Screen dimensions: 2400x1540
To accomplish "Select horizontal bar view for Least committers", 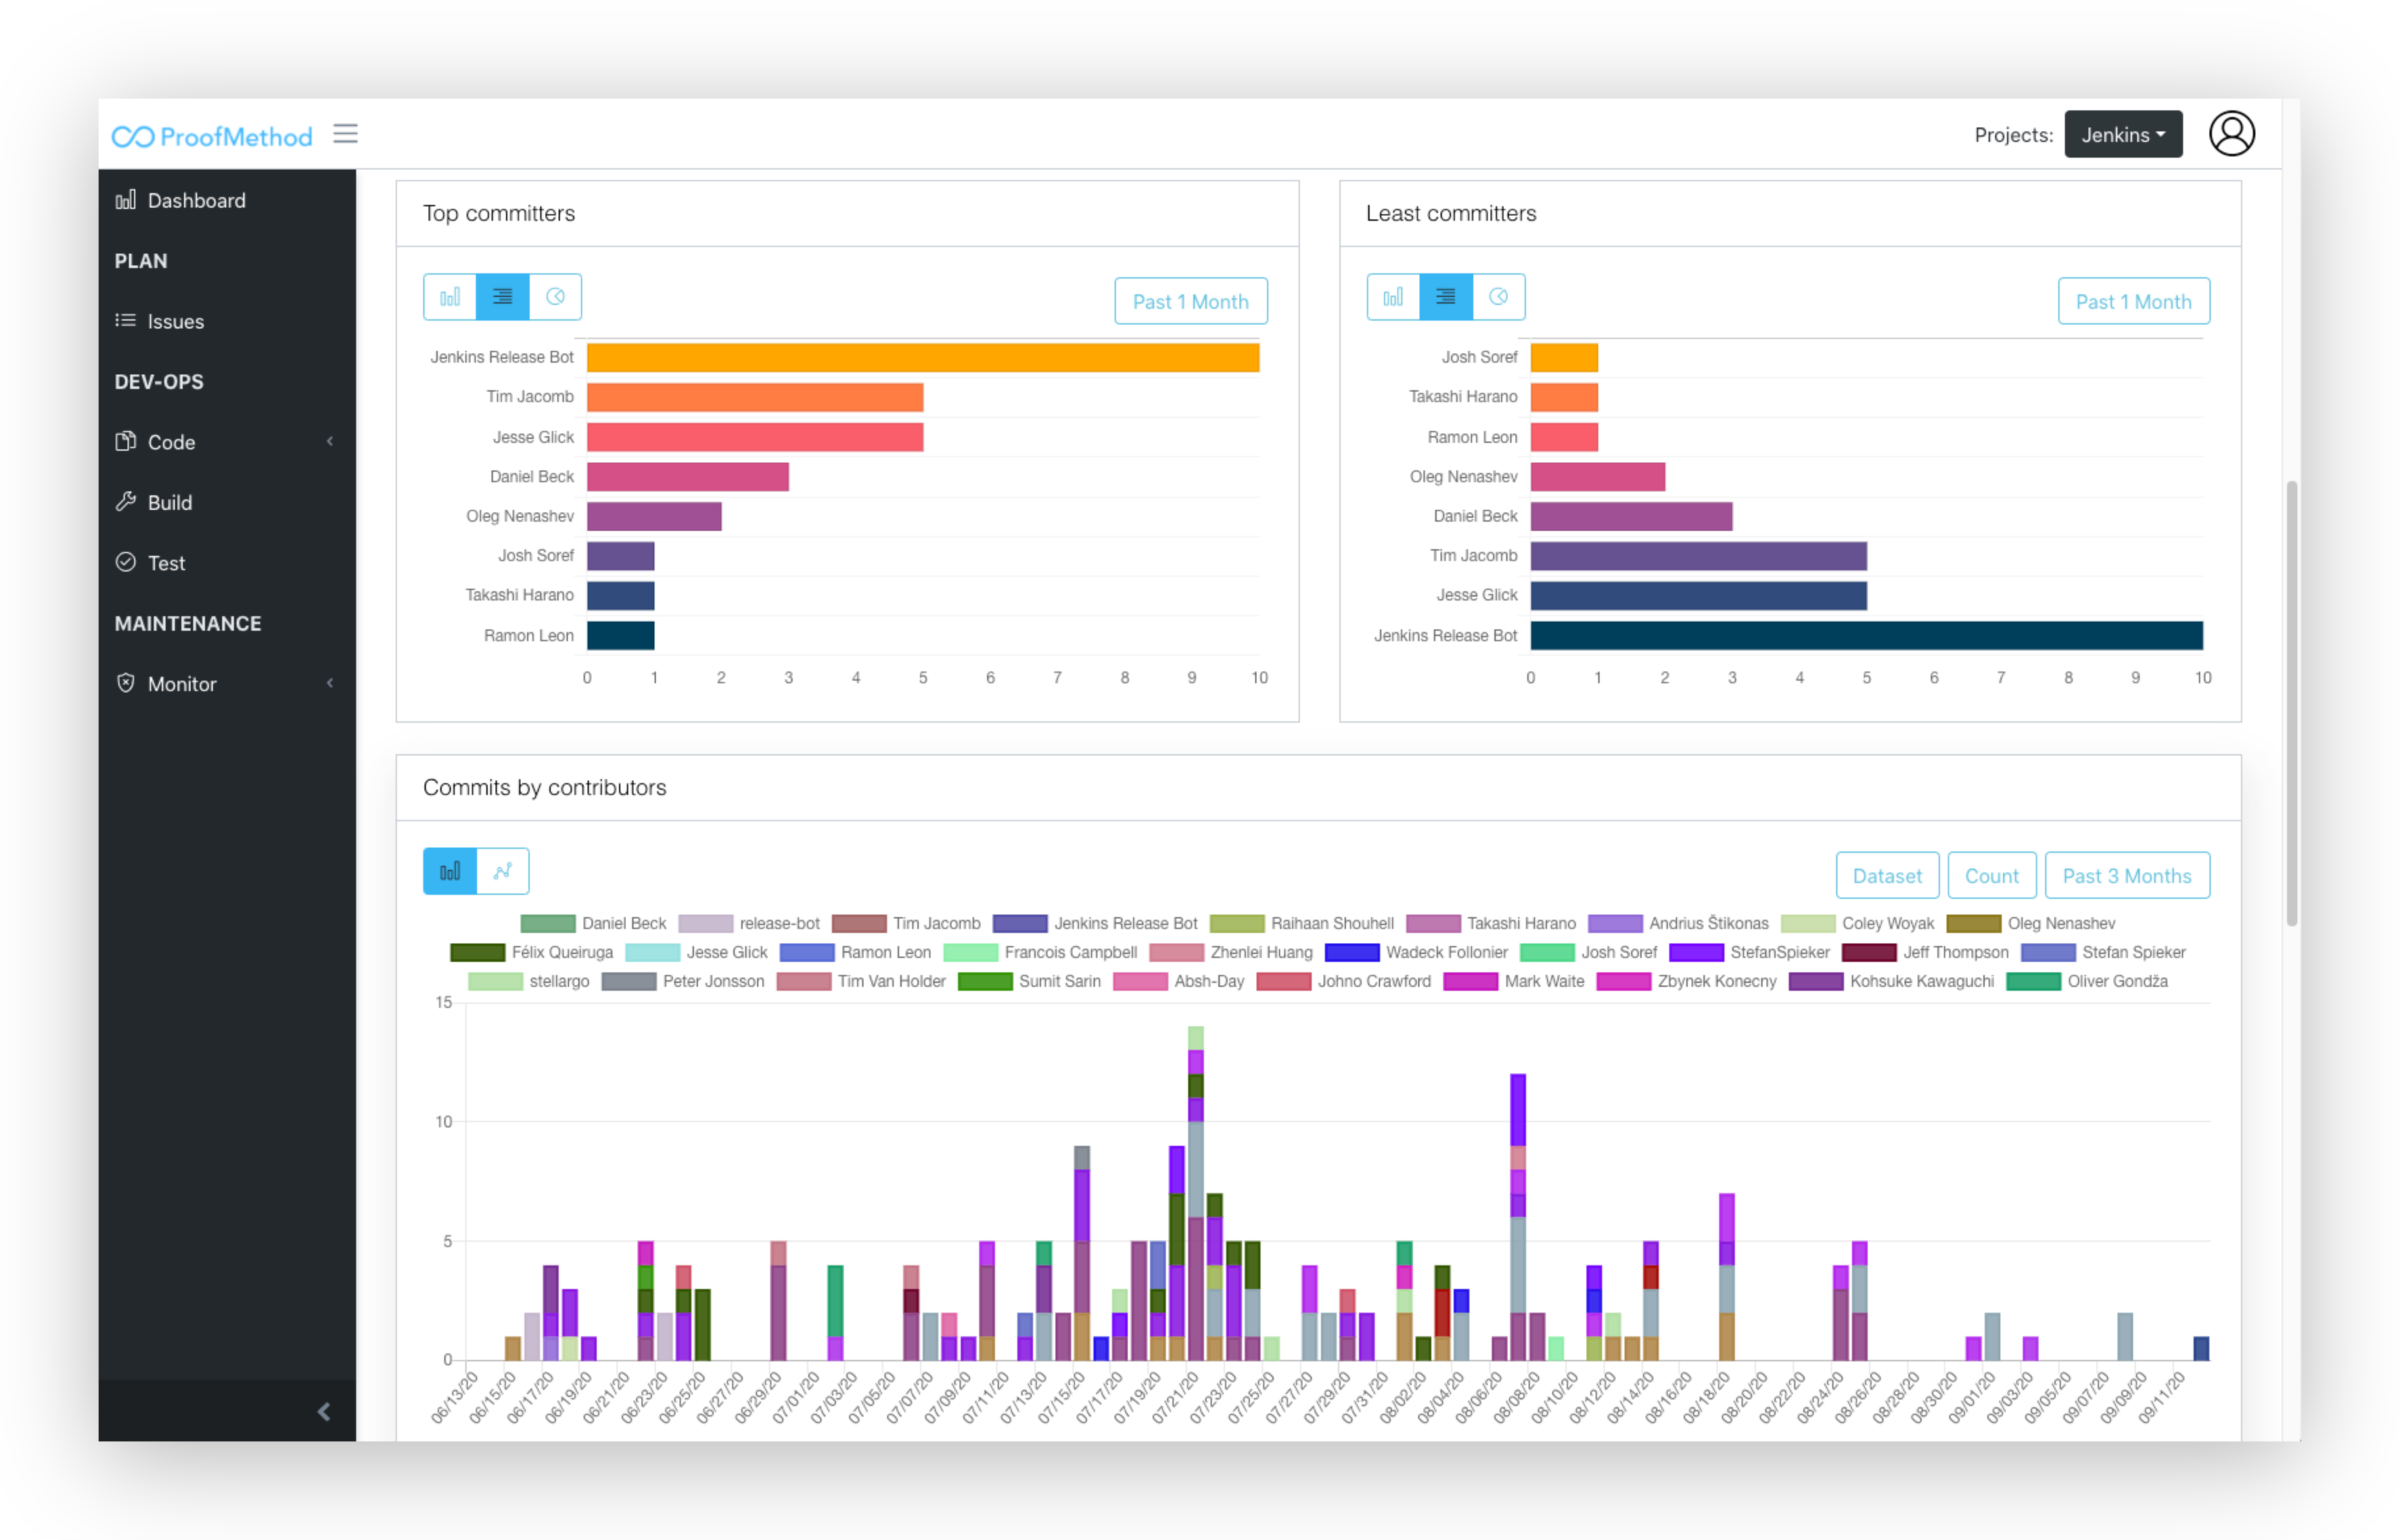I will coord(1445,297).
